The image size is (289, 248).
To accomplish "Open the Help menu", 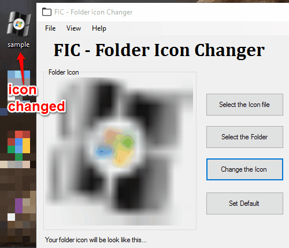I will coord(99,28).
